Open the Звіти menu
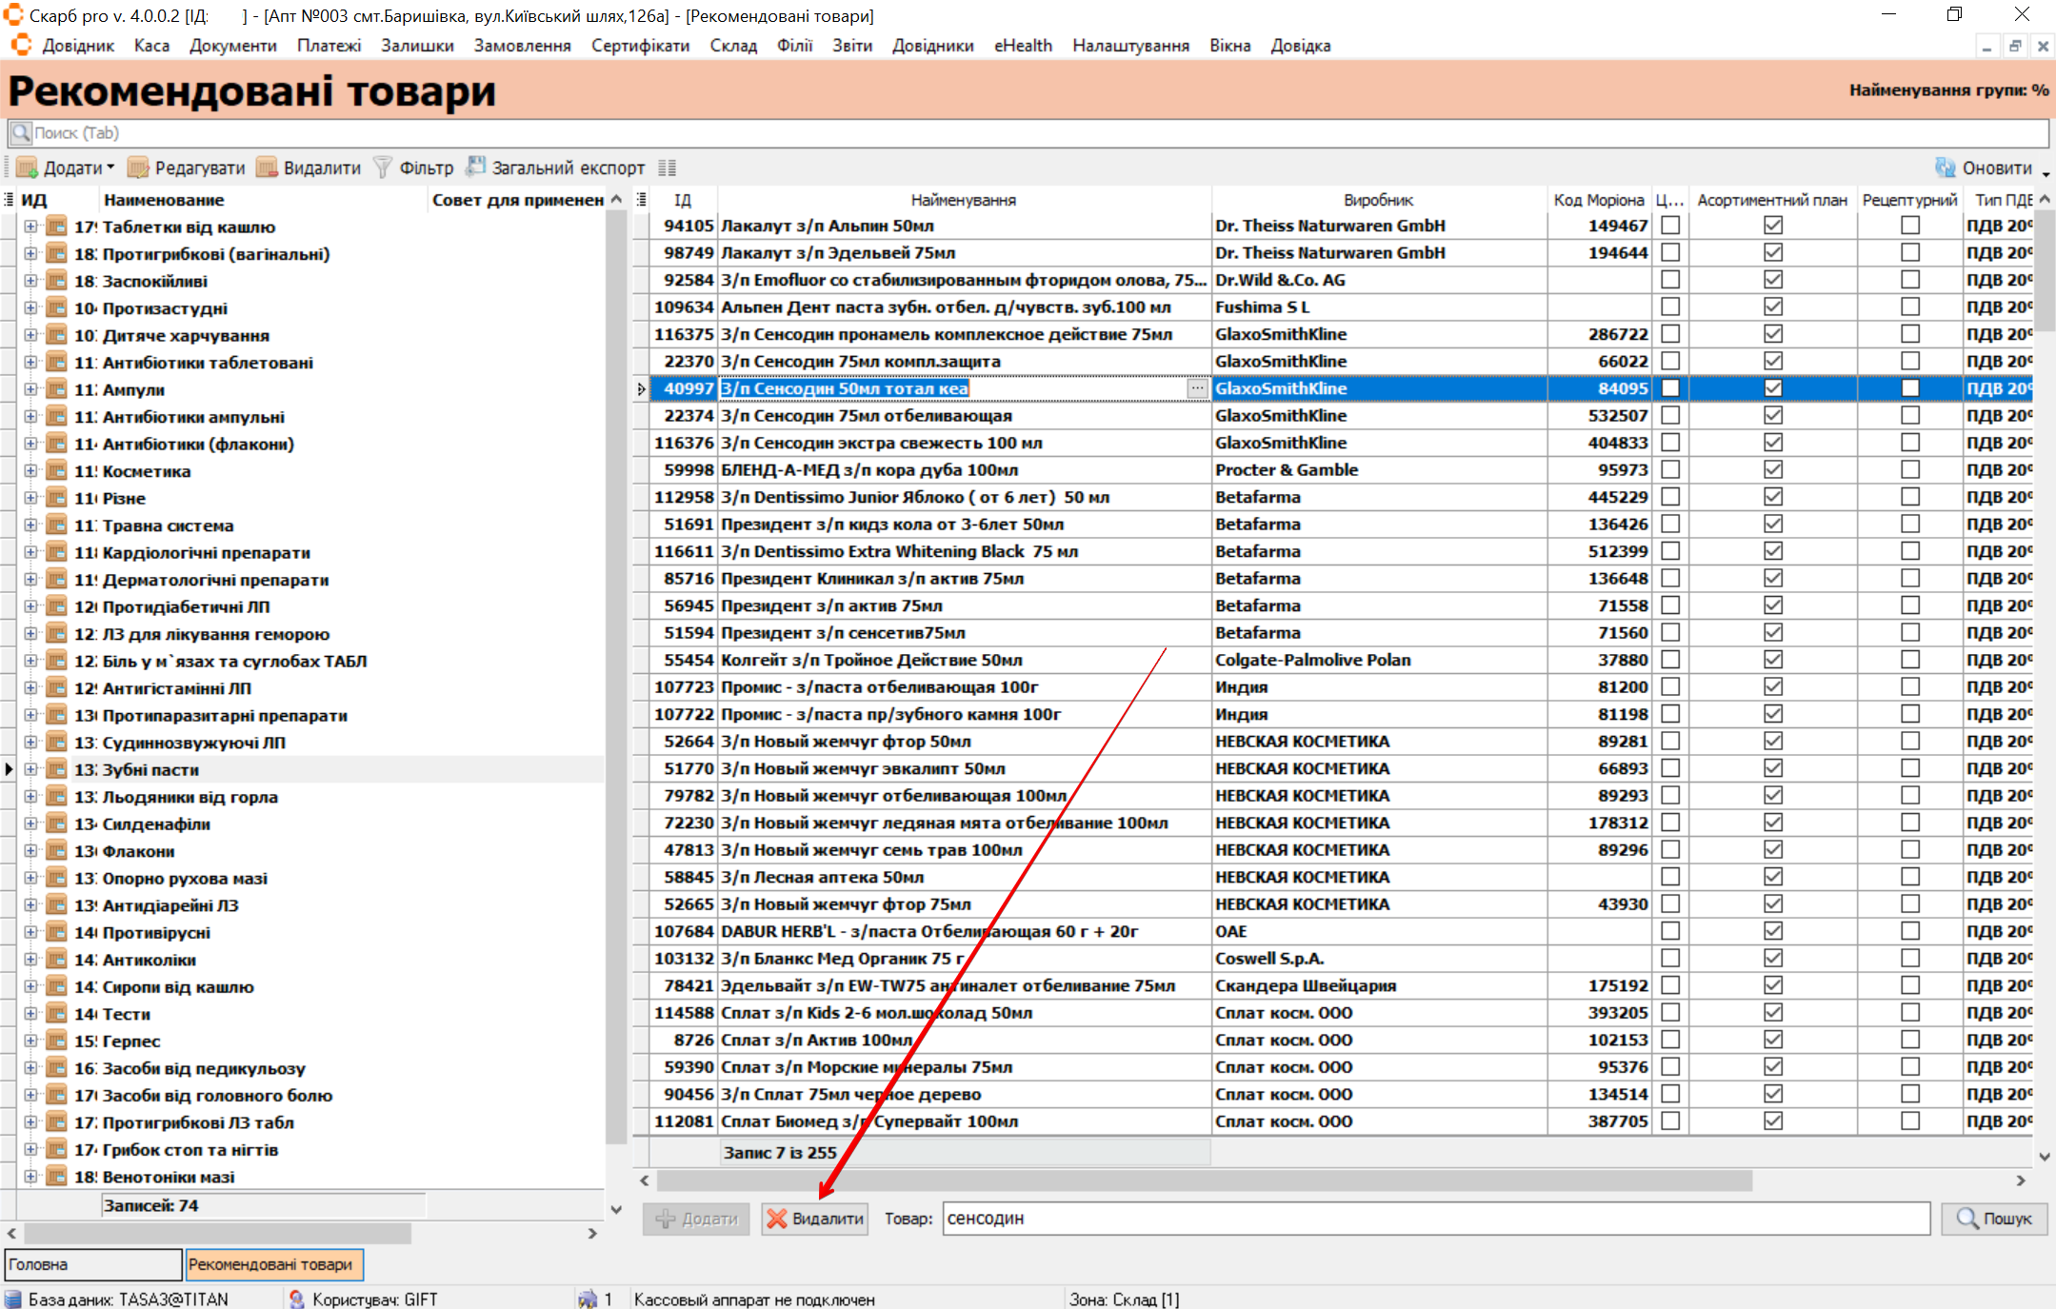Screen dimensions: 2056x1309 851,46
